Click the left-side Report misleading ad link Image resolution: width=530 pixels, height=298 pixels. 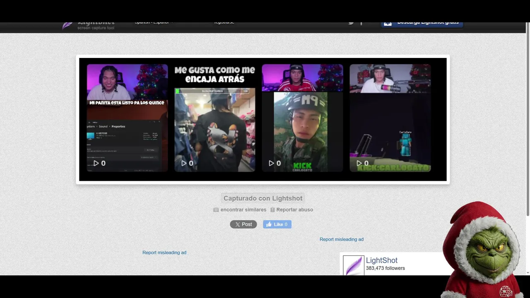click(x=164, y=252)
